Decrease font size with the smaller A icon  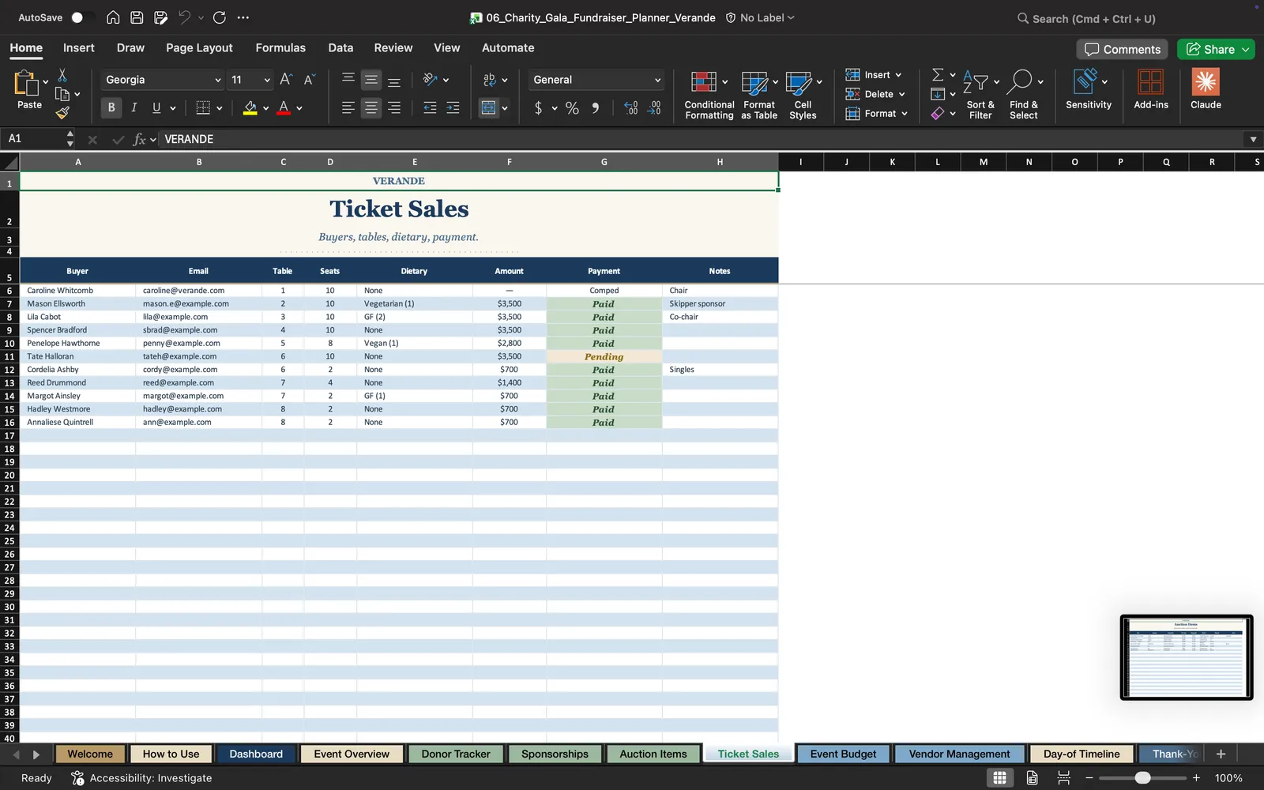coord(309,79)
